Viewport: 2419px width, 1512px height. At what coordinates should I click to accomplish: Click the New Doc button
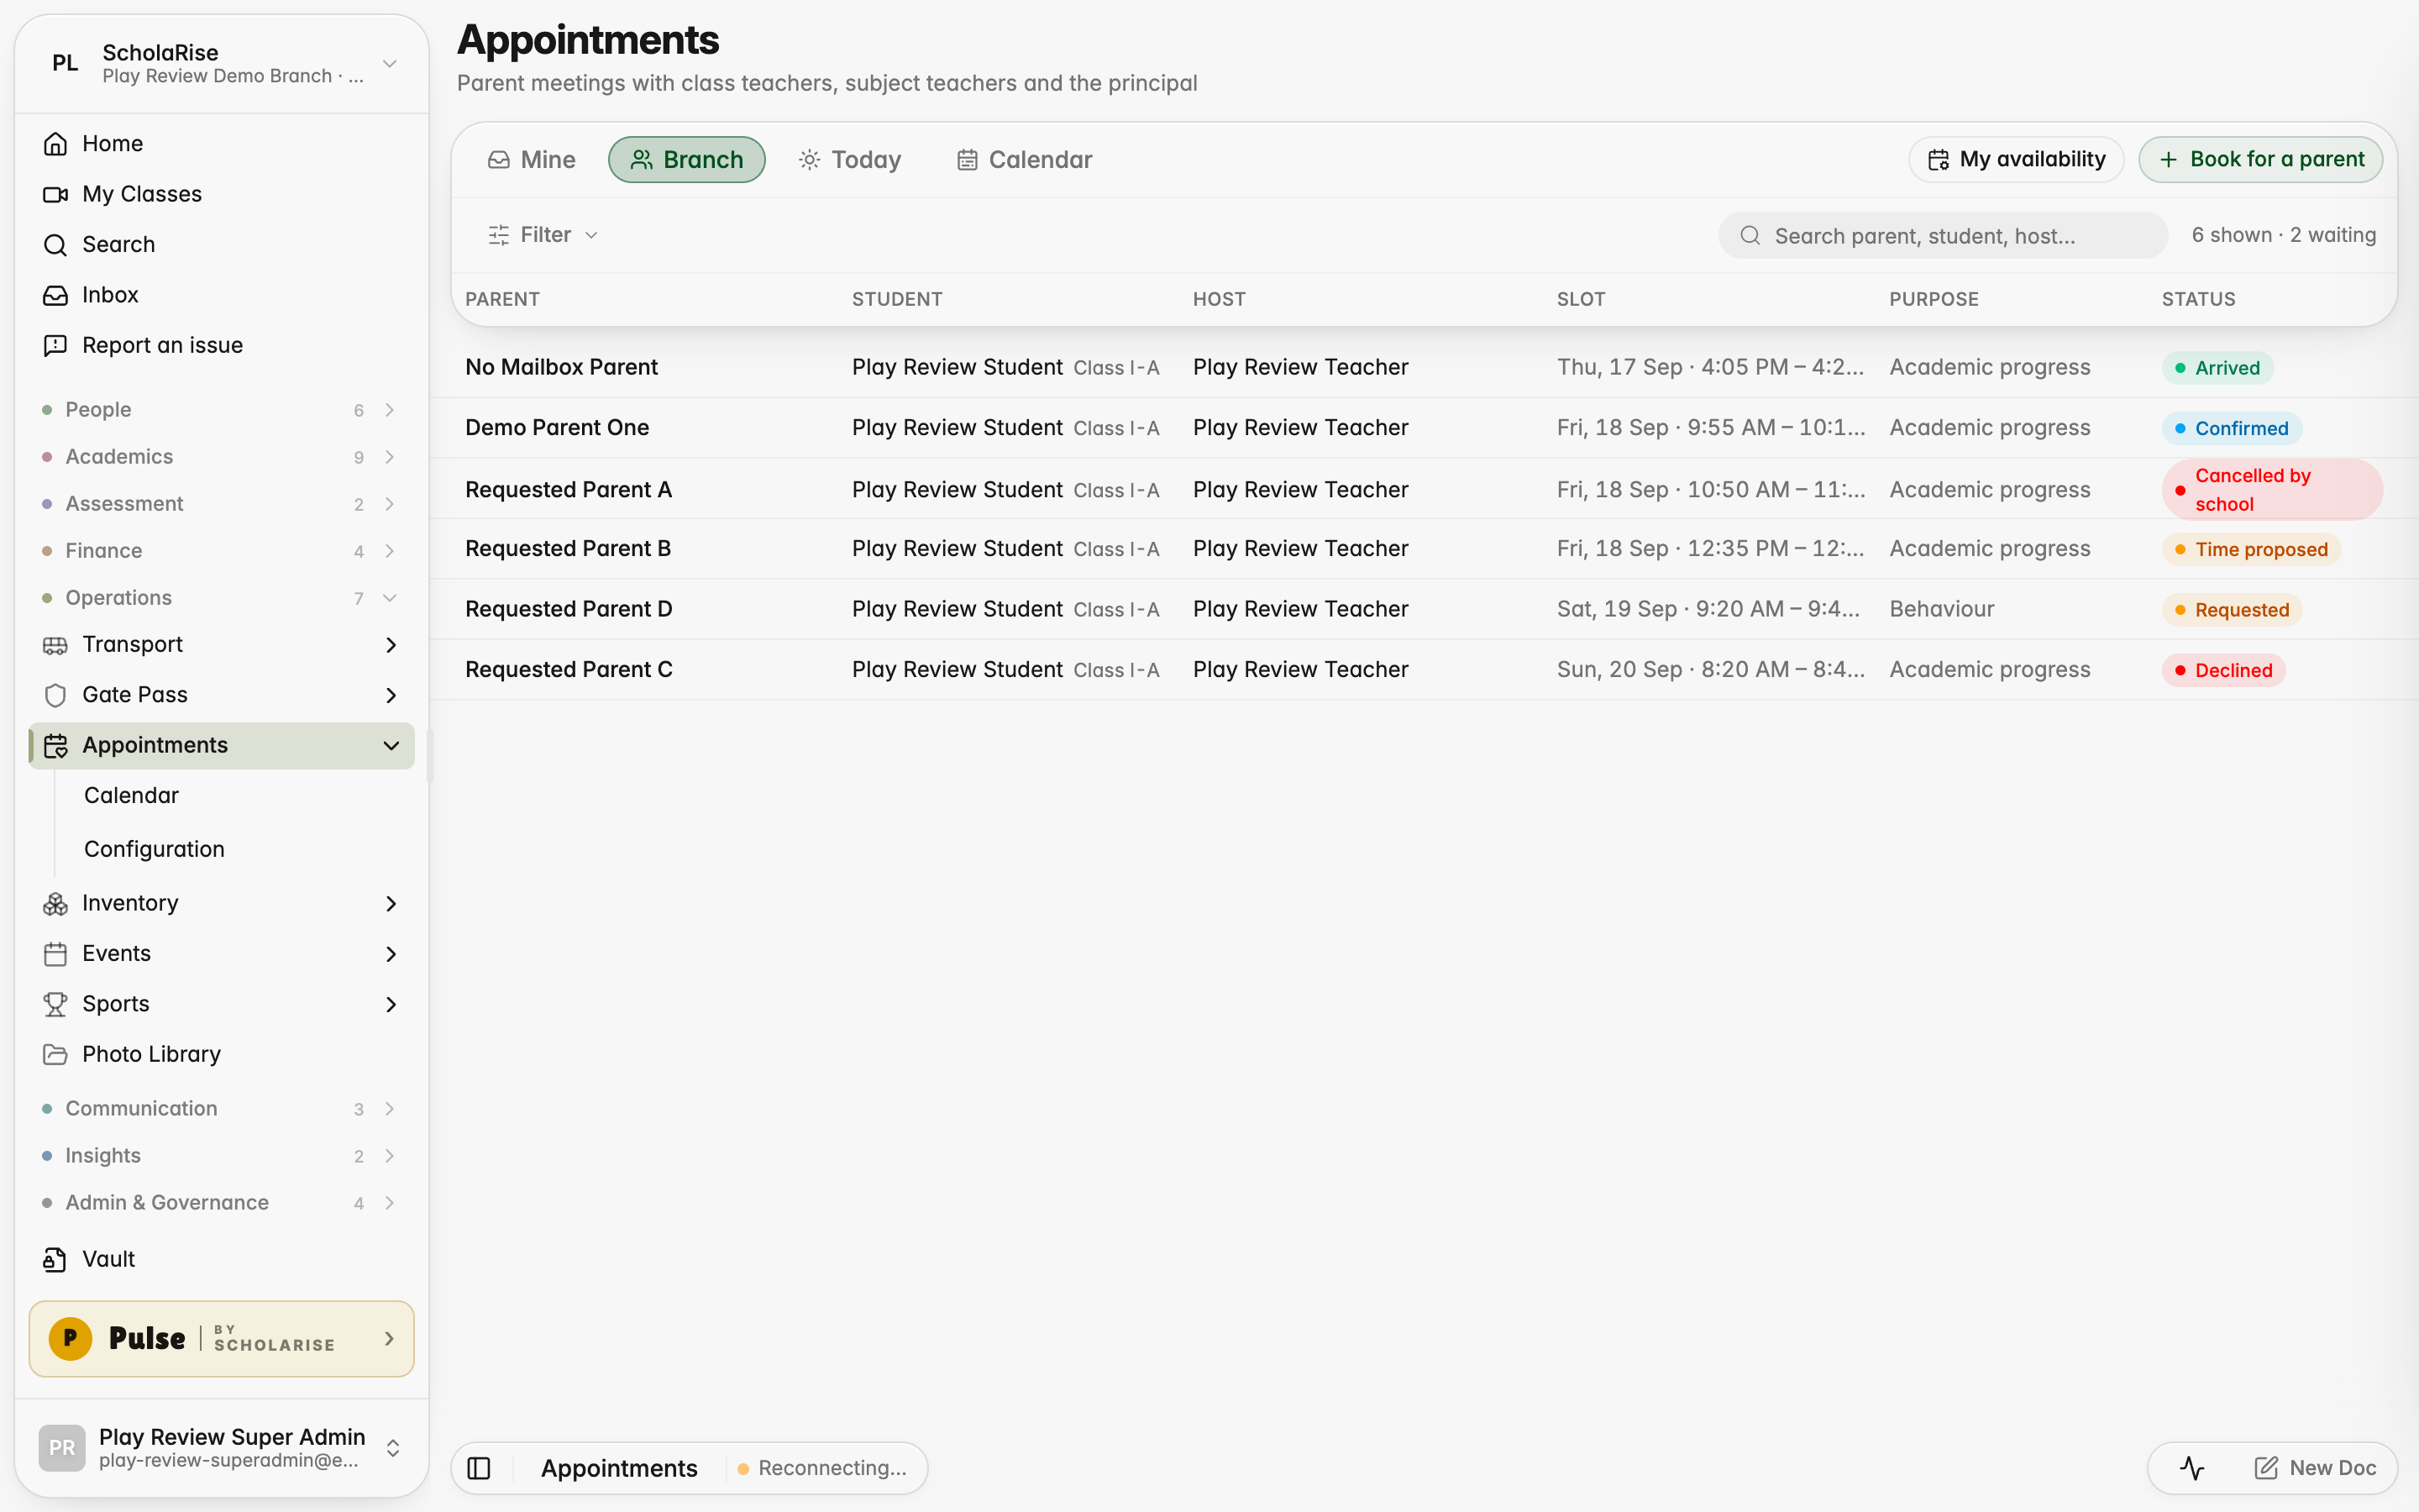pos(2316,1468)
